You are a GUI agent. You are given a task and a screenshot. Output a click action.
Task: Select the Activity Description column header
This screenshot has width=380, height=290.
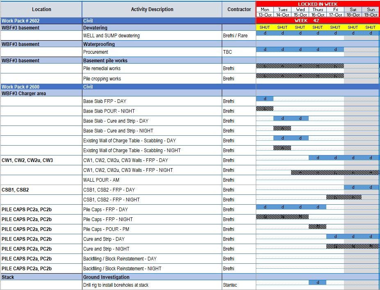tap(152, 9)
